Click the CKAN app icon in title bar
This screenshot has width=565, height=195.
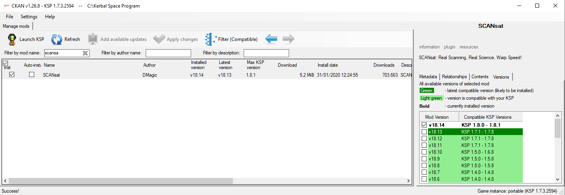(6, 6)
